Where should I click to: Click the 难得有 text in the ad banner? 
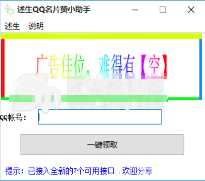(x=117, y=64)
